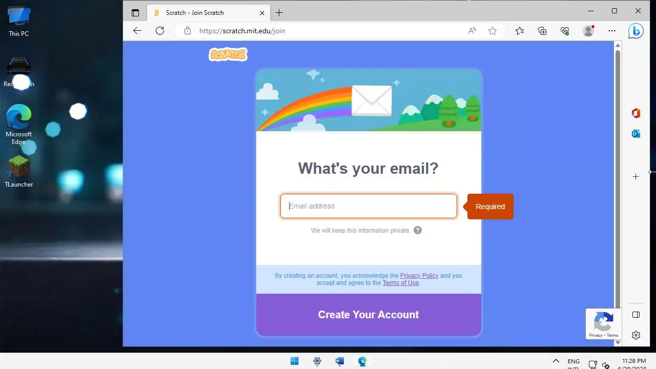This screenshot has width=656, height=369.
Task: Maximize the Edge window
Action: pyautogui.click(x=614, y=11)
